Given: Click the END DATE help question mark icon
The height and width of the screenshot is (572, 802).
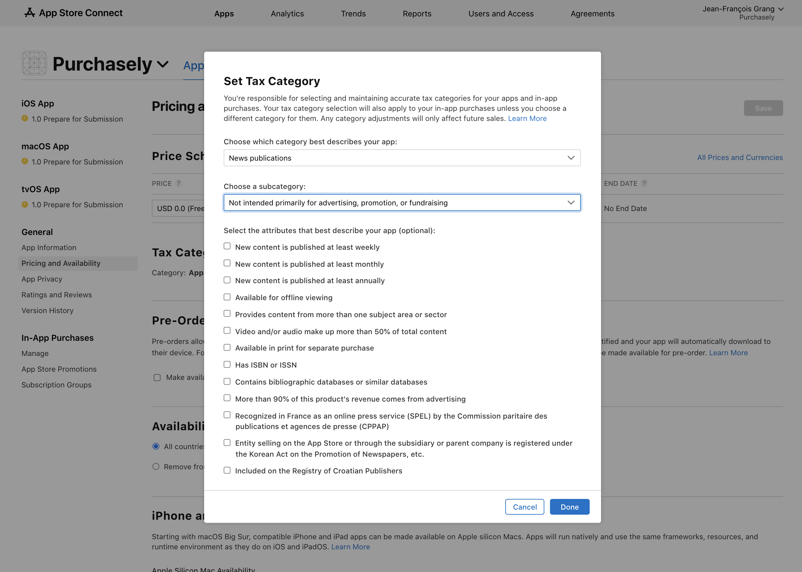Looking at the screenshot, I should [644, 183].
